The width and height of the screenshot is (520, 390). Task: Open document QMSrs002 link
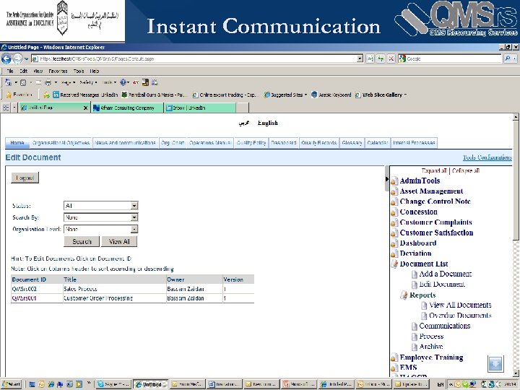pos(25,289)
